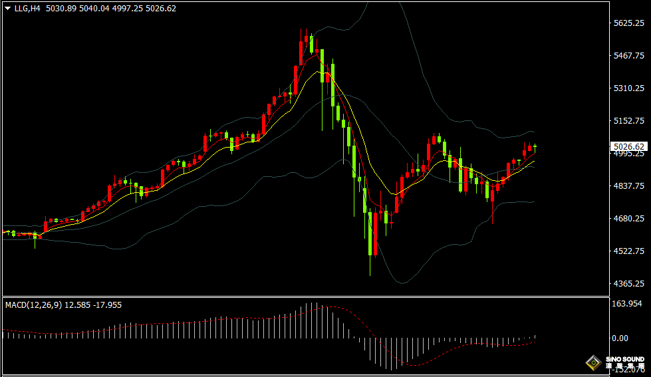The image size is (651, 377).
Task: Click the 5310.25 level on price axis
Action: 629,88
